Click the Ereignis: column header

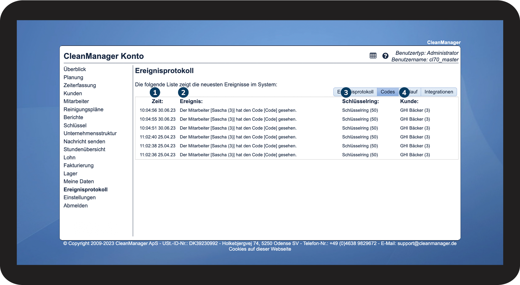coord(191,101)
